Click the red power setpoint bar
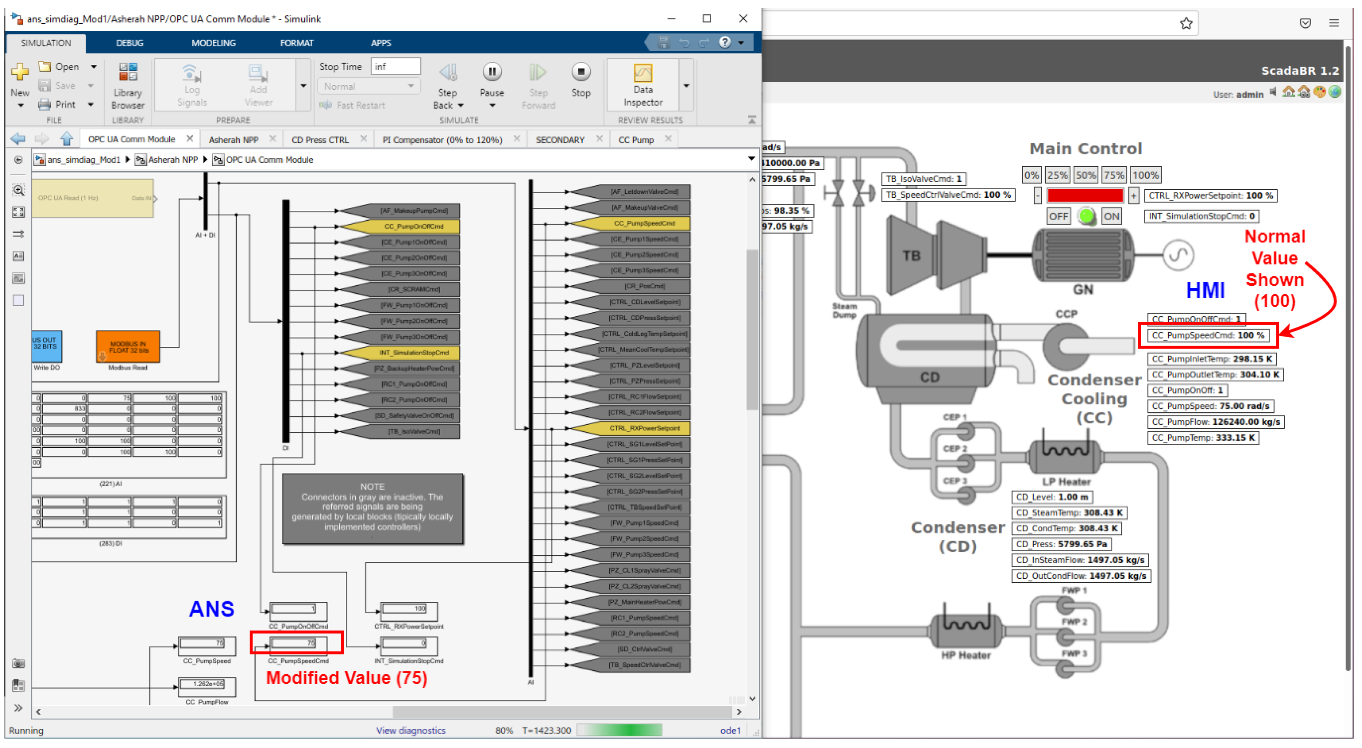The width and height of the screenshot is (1362, 748). coord(1085,196)
